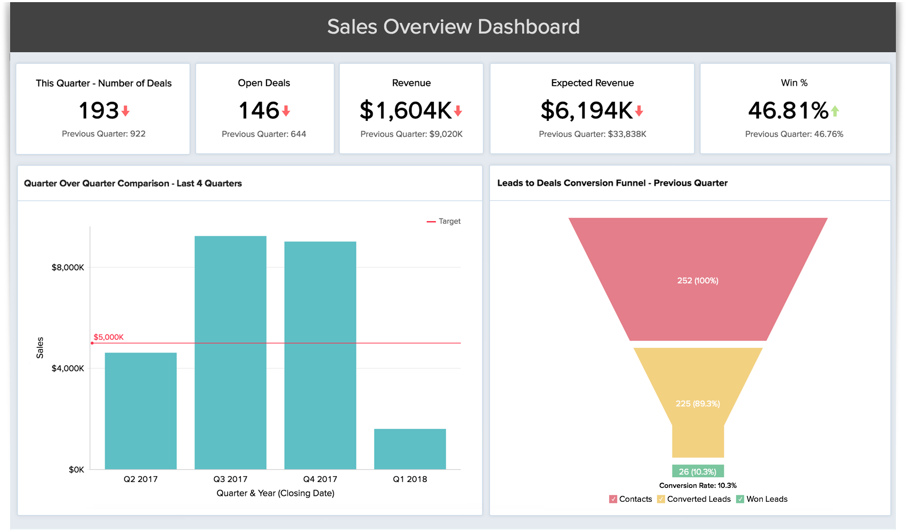Select the Q3 2017 bar
This screenshot has width=906, height=530.
click(x=230, y=353)
